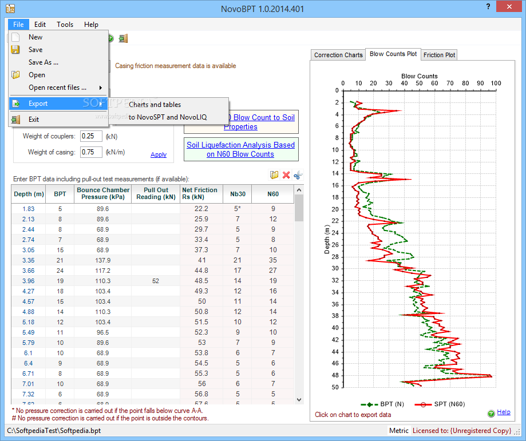Click the floppy disk Save icon

[x=15, y=50]
